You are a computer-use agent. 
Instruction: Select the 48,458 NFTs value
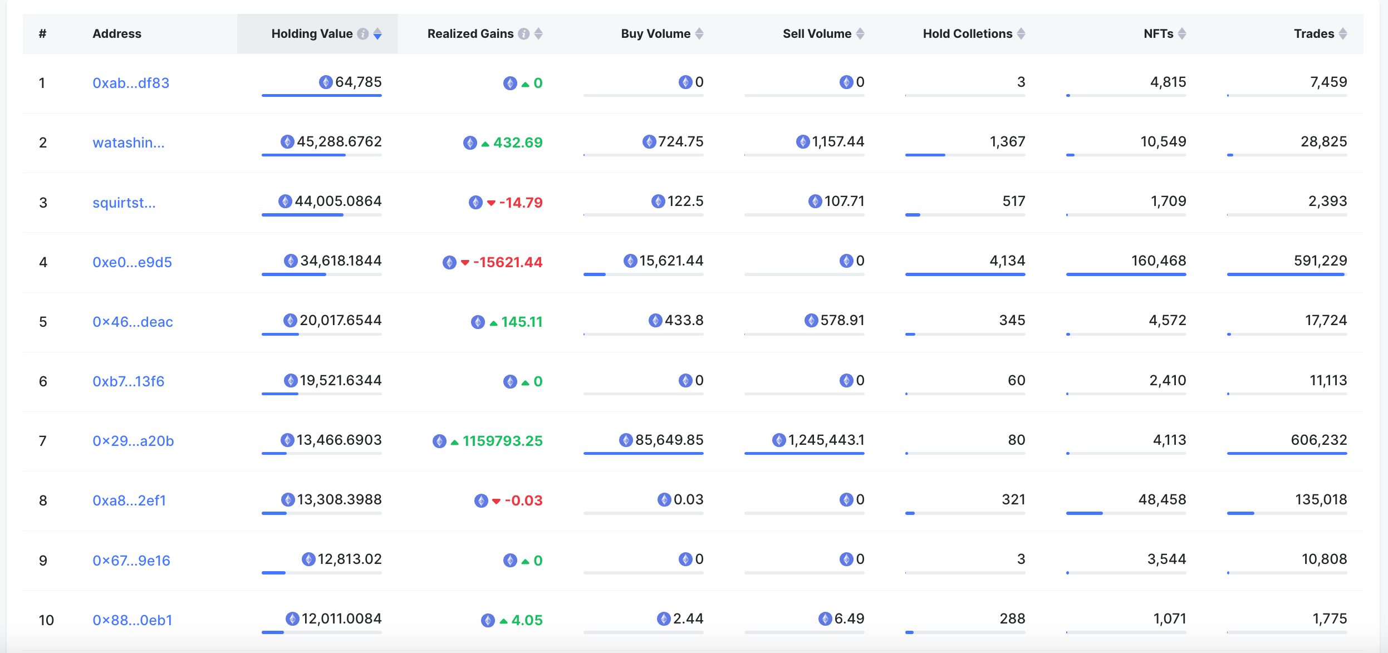1162,500
